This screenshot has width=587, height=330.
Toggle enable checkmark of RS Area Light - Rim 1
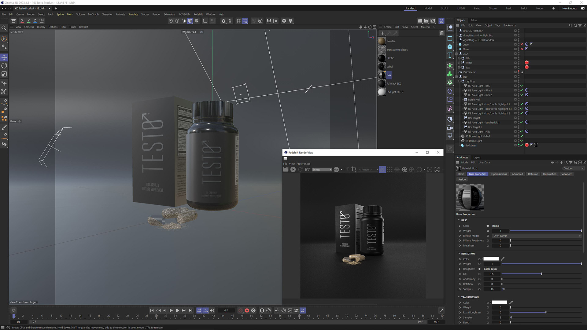522,90
